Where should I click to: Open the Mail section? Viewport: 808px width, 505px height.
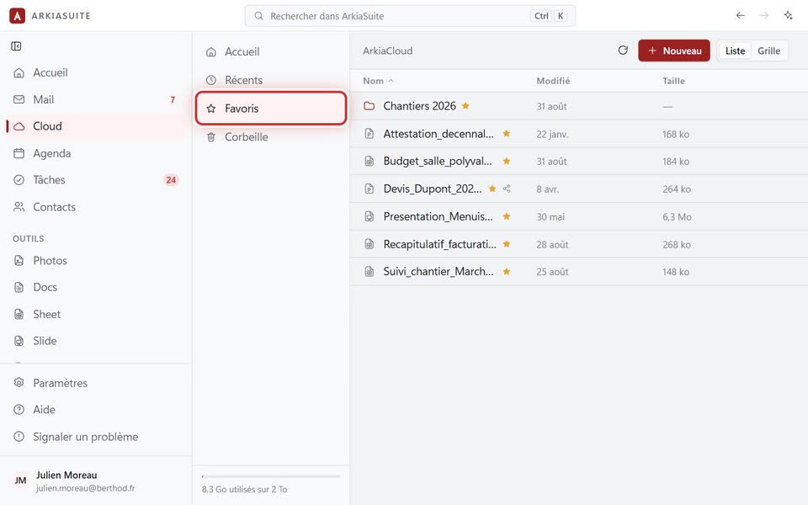96,99
